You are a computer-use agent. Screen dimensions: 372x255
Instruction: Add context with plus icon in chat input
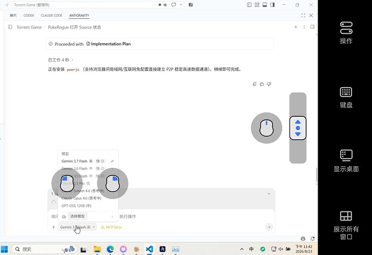tap(53, 227)
